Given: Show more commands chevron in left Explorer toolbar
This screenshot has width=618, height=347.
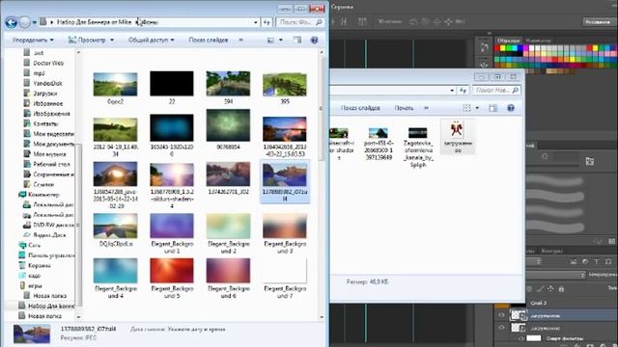Looking at the screenshot, I should (x=241, y=40).
